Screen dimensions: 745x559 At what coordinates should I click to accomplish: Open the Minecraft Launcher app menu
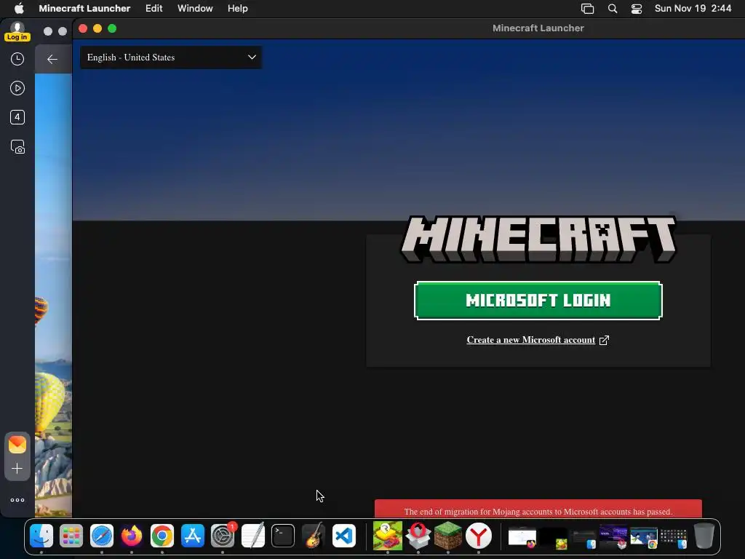click(84, 8)
